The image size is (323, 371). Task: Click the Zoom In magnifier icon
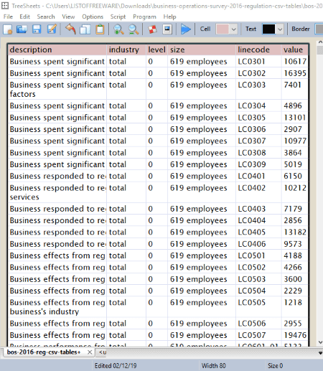[x=118, y=29]
